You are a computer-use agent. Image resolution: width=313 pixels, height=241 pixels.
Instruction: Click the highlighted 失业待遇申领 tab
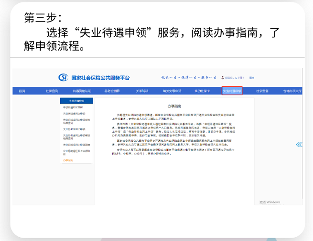point(232,91)
